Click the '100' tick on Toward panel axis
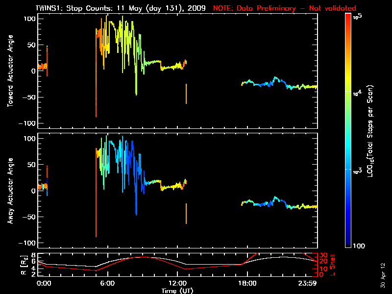Viewport: 392px width, 294px height. coord(29,19)
